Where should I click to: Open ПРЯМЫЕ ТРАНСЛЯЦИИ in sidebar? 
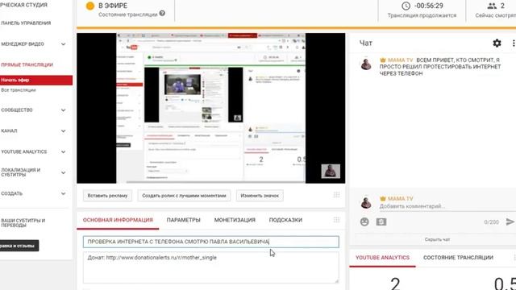[x=27, y=64]
